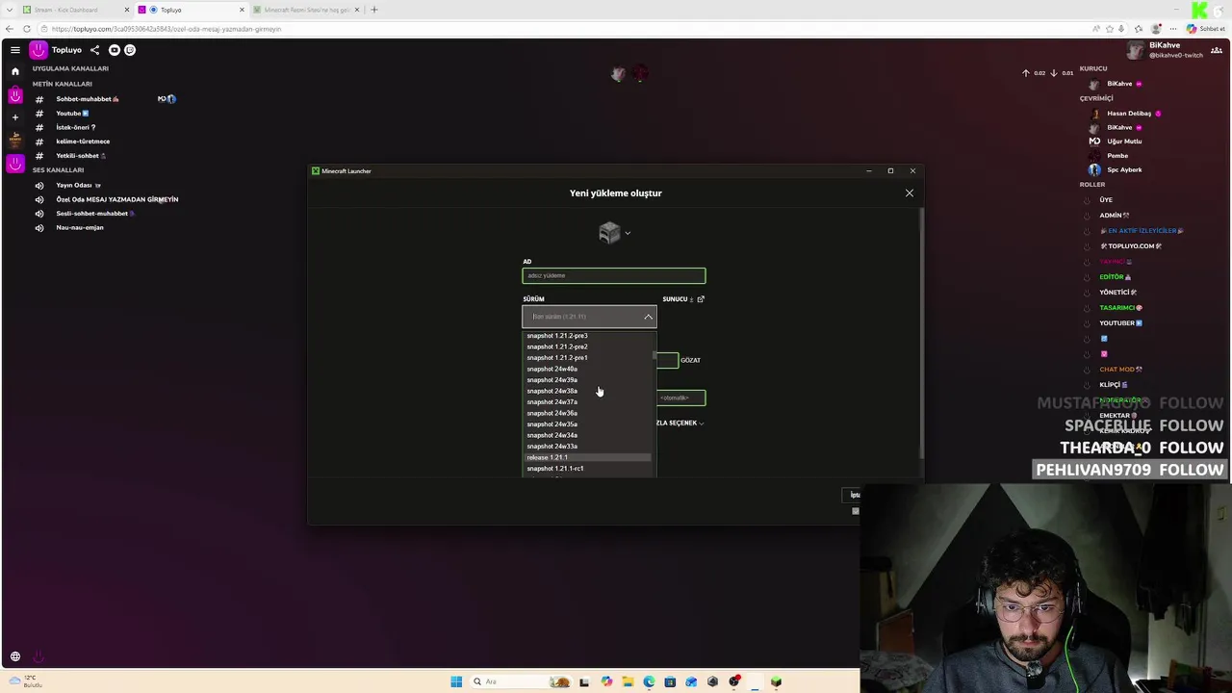Close the Yeni yükleme oluştur dialog

[x=909, y=193]
